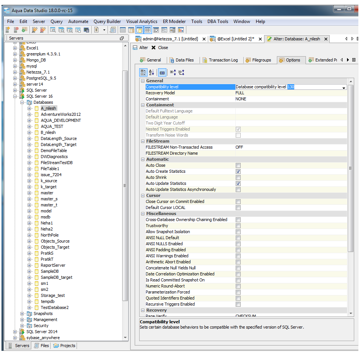Image resolution: width=361 pixels, height=355 pixels.
Task: Collapse the General property category
Action: (143, 81)
